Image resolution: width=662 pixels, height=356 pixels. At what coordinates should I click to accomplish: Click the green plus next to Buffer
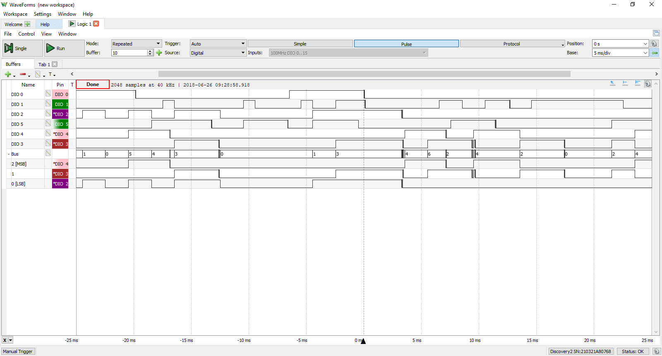tap(159, 53)
